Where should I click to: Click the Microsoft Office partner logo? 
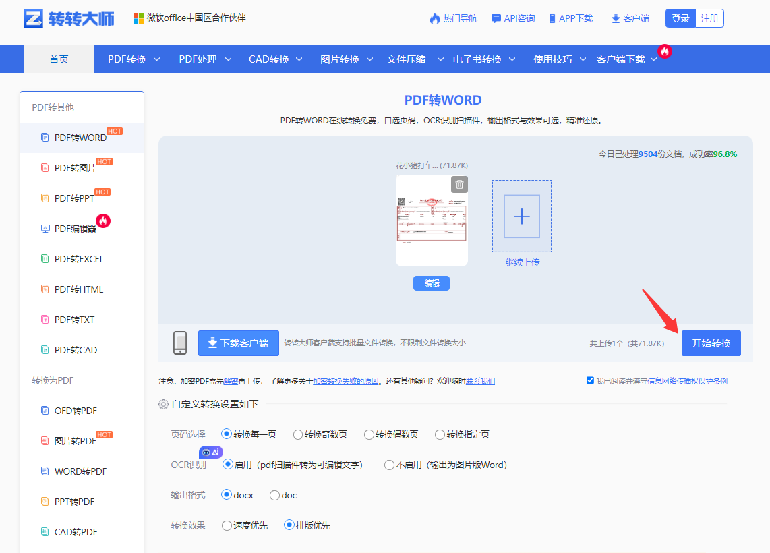(x=138, y=18)
